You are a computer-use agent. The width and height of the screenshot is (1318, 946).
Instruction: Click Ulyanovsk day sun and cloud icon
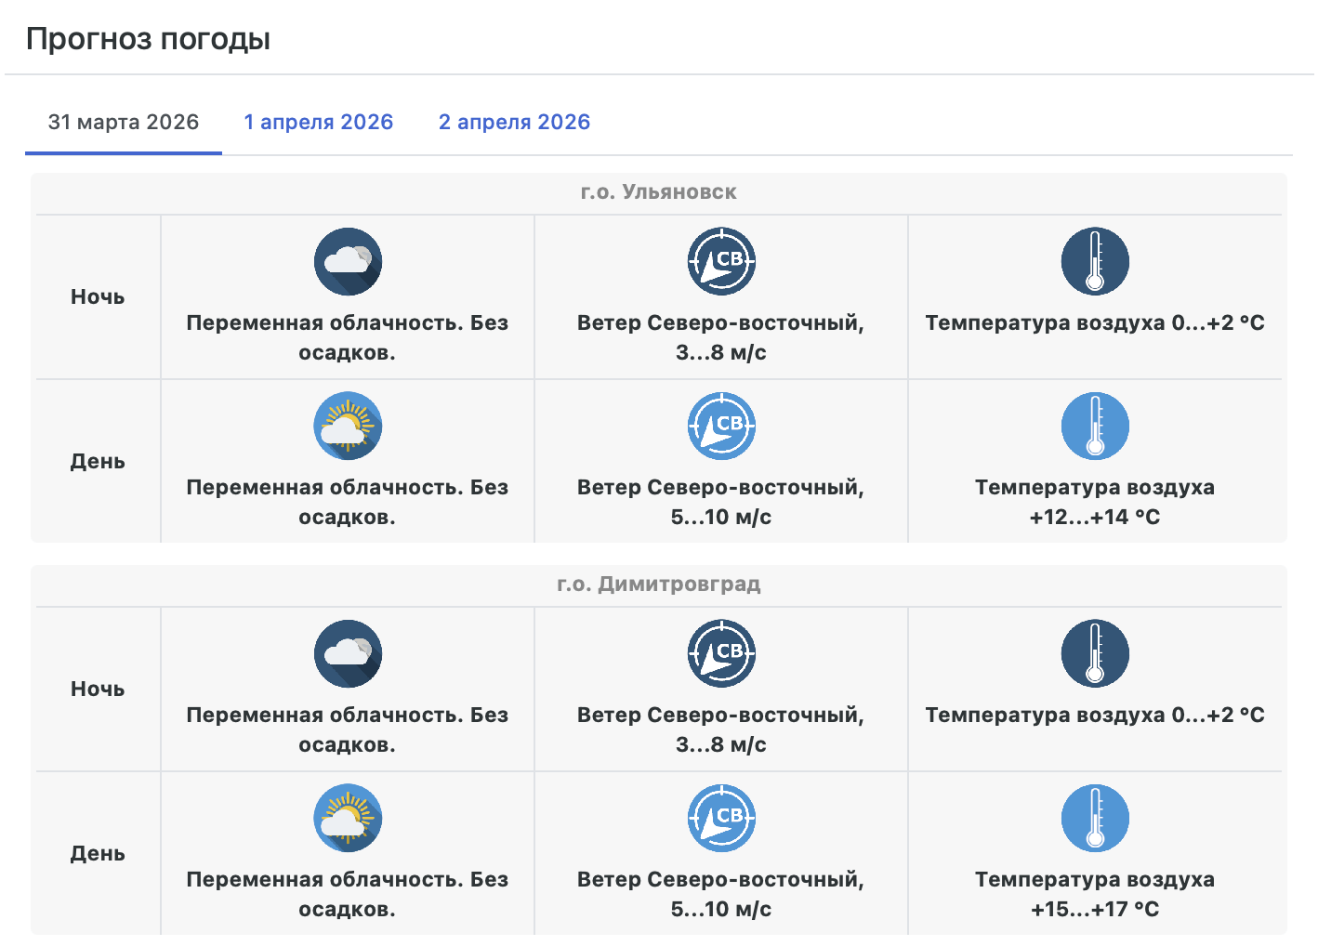348,427
